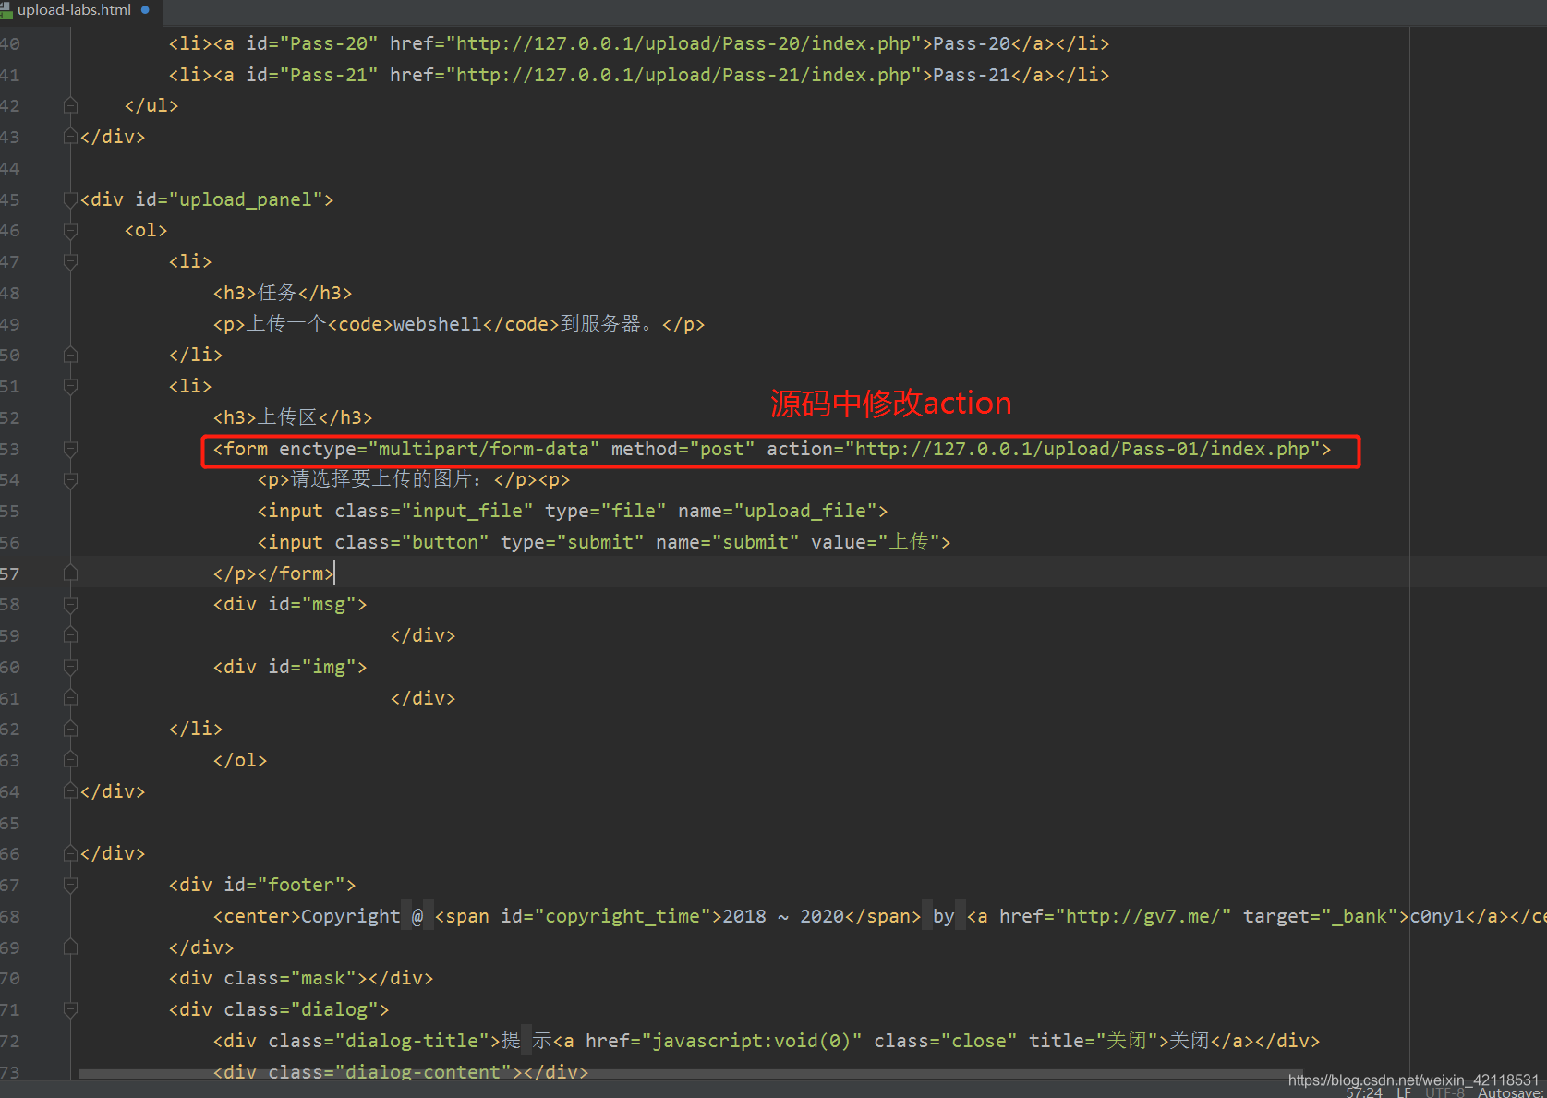Click the method="post" attribute value
Screen dimensions: 1547x1098
(x=722, y=449)
